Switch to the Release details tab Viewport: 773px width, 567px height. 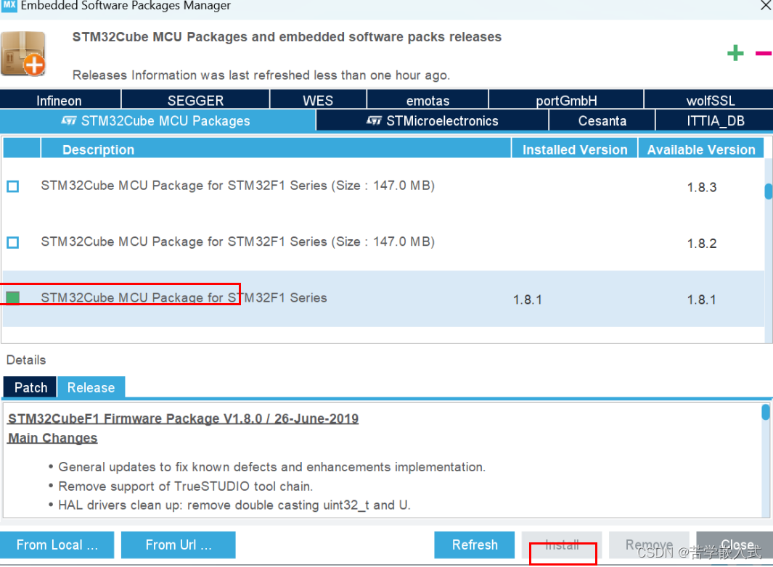(x=91, y=388)
